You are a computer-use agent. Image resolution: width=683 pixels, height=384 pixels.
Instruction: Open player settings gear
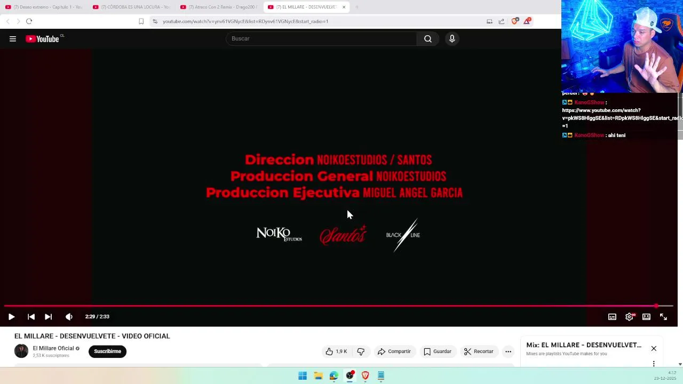click(x=630, y=317)
